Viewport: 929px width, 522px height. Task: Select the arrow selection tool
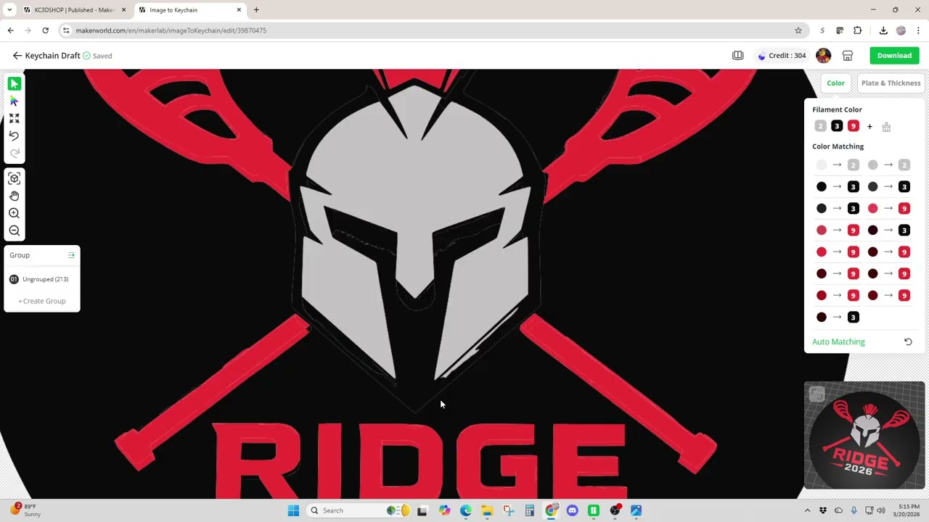[x=14, y=84]
